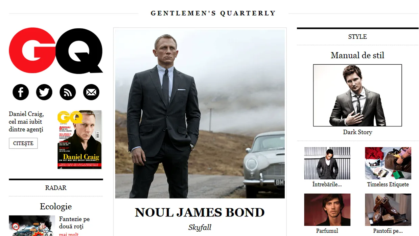Screen dimensions: 419x236
Task: Click the CITEȘTE button
Action: (x=23, y=143)
